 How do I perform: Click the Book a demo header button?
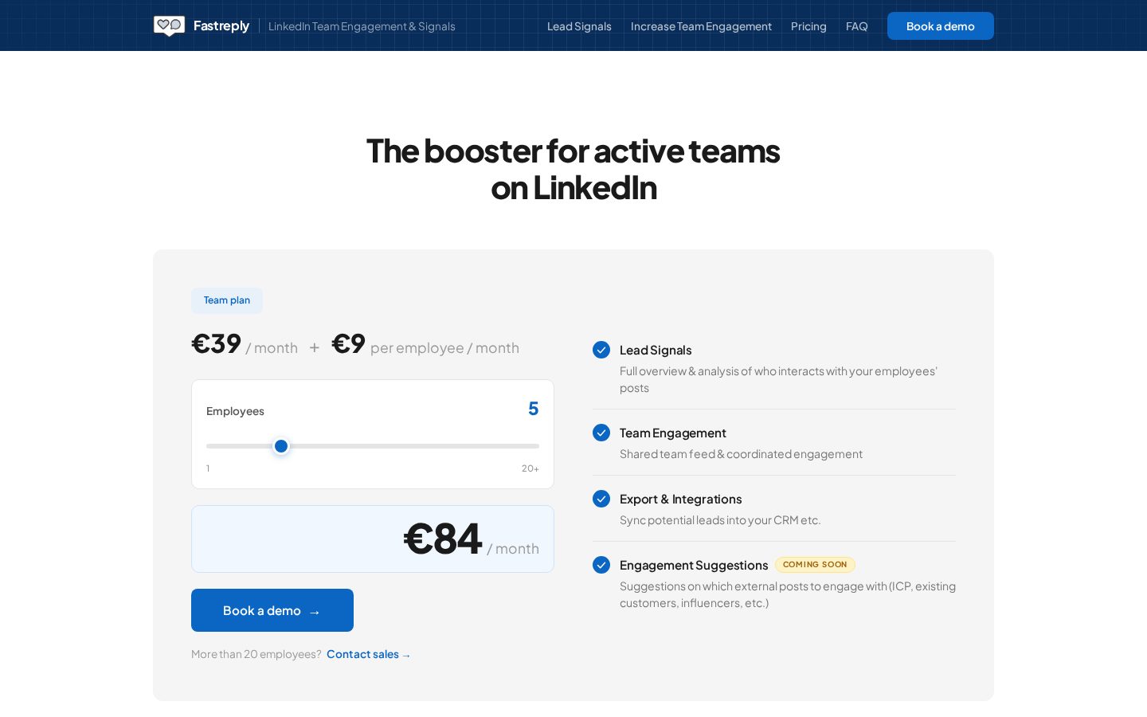941,26
